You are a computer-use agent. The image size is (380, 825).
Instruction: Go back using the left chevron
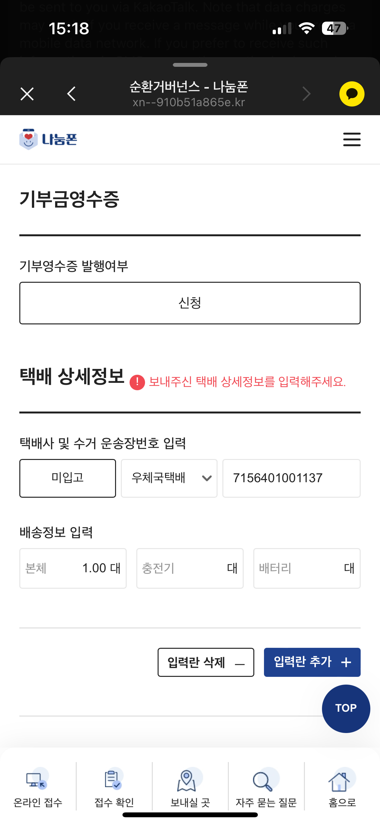tap(72, 94)
